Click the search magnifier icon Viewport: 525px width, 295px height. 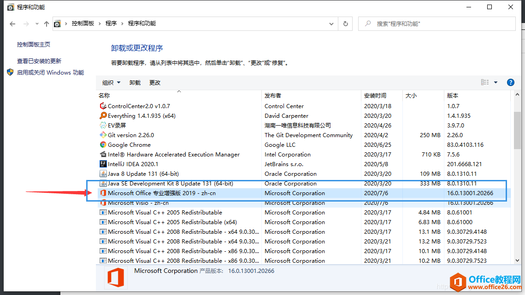click(368, 24)
